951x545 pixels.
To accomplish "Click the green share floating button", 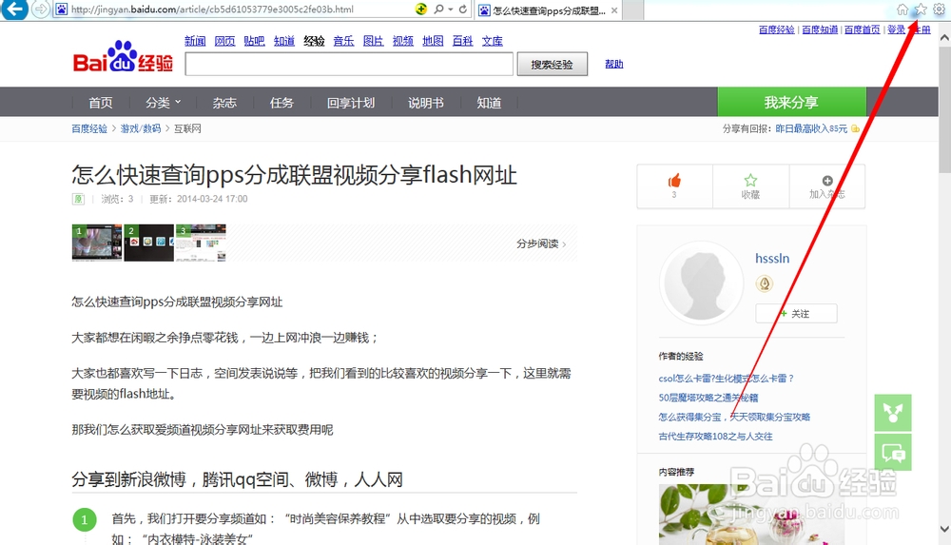I will click(x=893, y=413).
